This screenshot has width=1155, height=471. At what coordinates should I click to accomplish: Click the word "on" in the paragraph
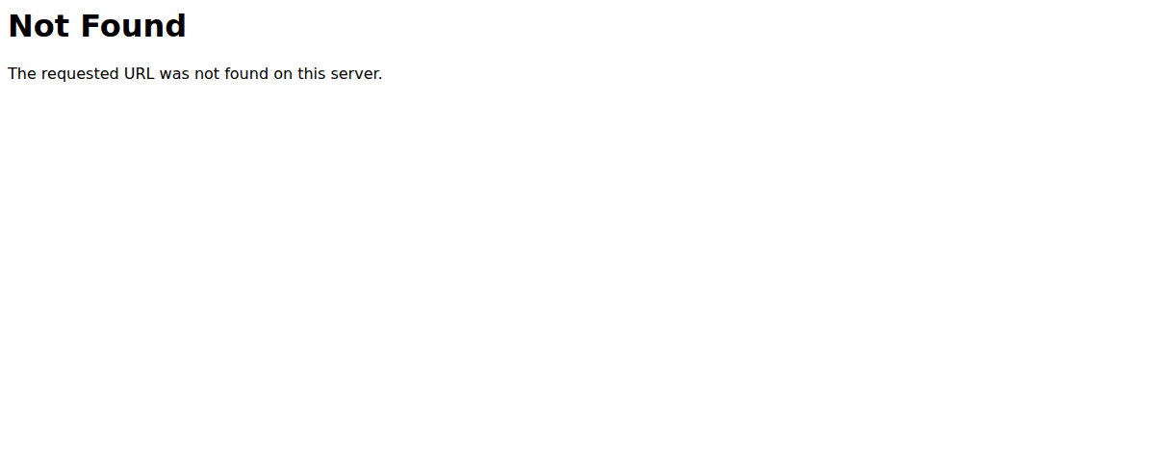click(283, 75)
